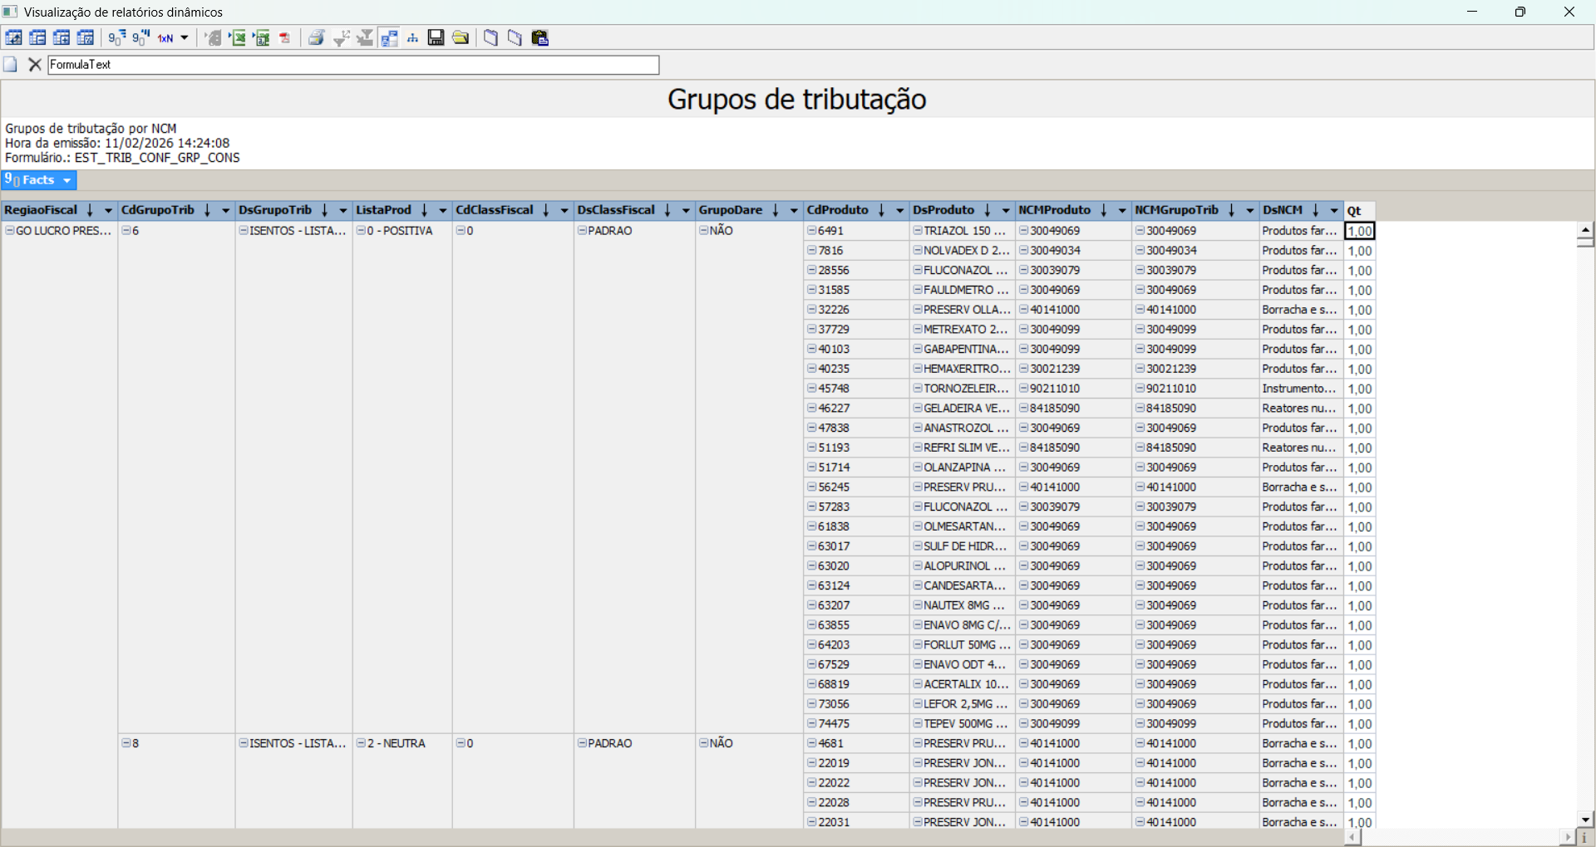Click the vertical scrollbar down arrow
Image resolution: width=1596 pixels, height=847 pixels.
click(x=1585, y=819)
